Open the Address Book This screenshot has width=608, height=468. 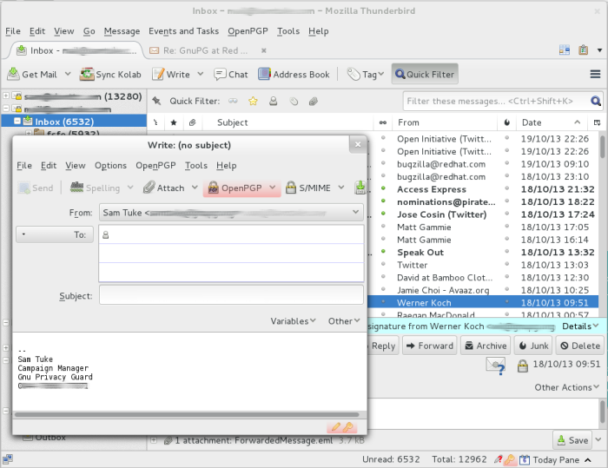pyautogui.click(x=294, y=74)
